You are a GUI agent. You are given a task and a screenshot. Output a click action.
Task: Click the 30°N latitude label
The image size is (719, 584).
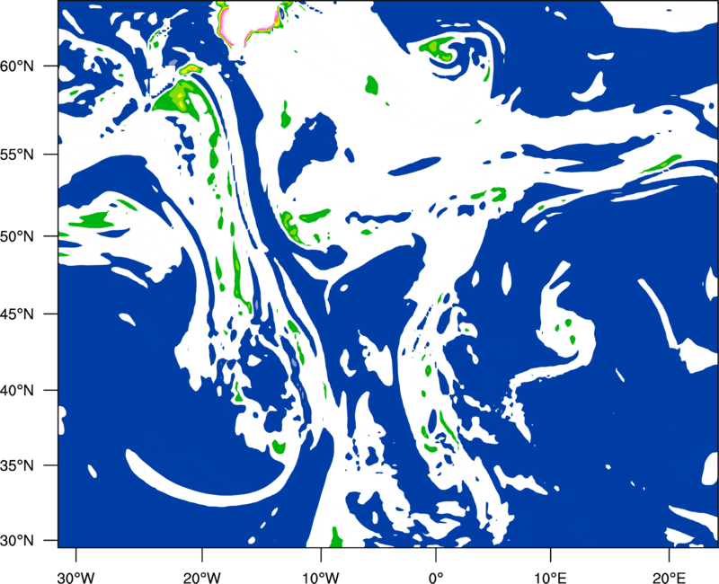pos(17,541)
